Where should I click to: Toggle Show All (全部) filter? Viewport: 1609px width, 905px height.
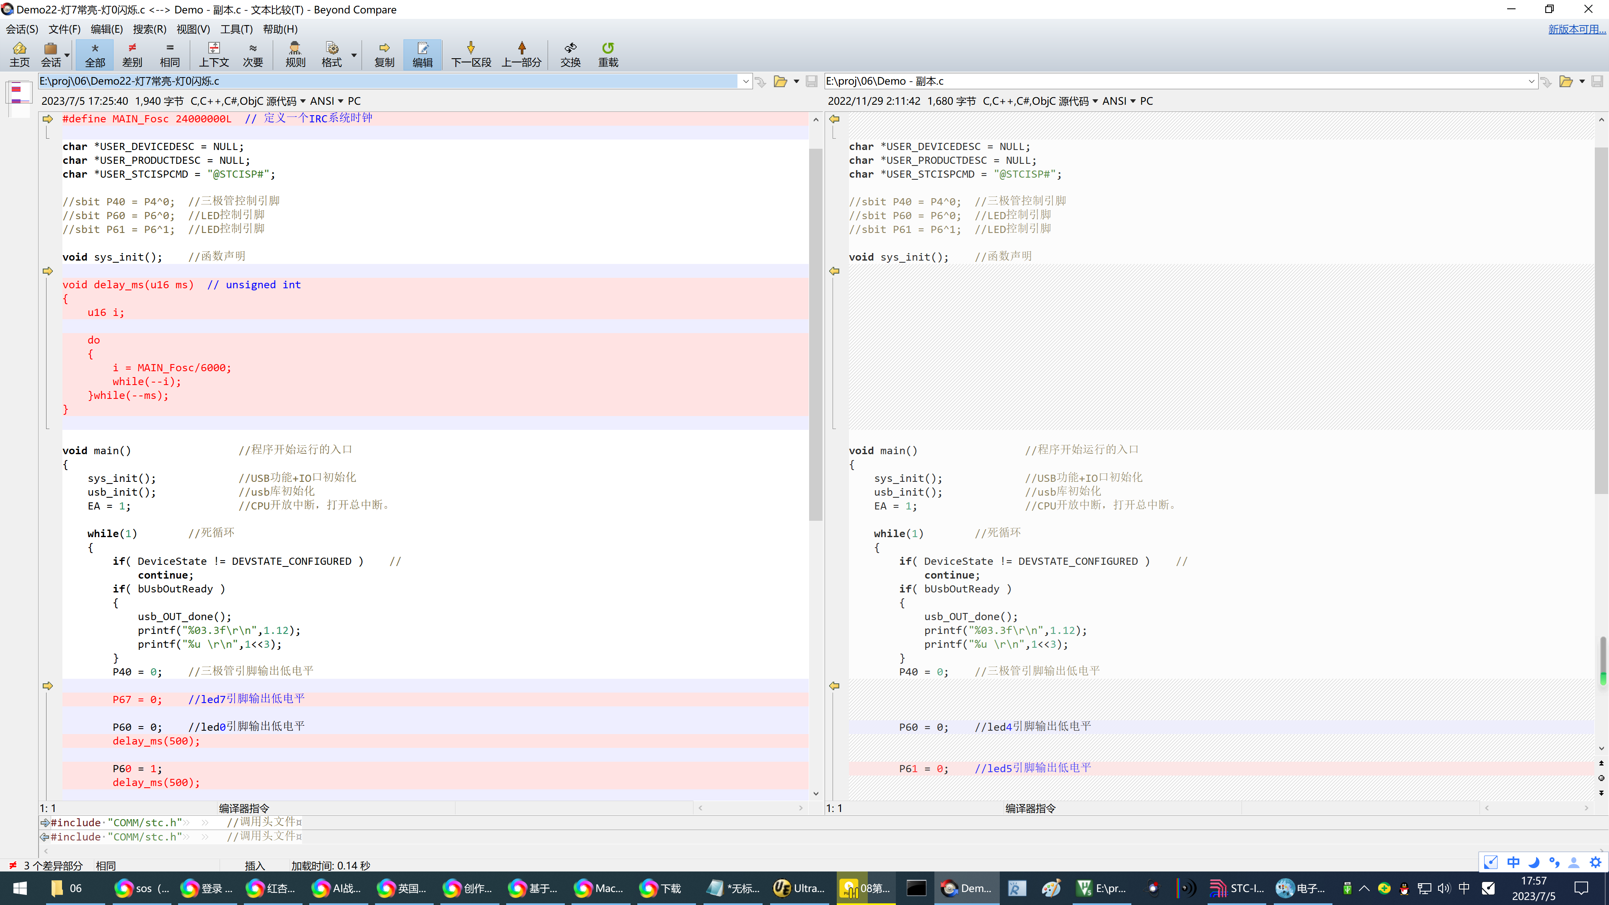[95, 54]
